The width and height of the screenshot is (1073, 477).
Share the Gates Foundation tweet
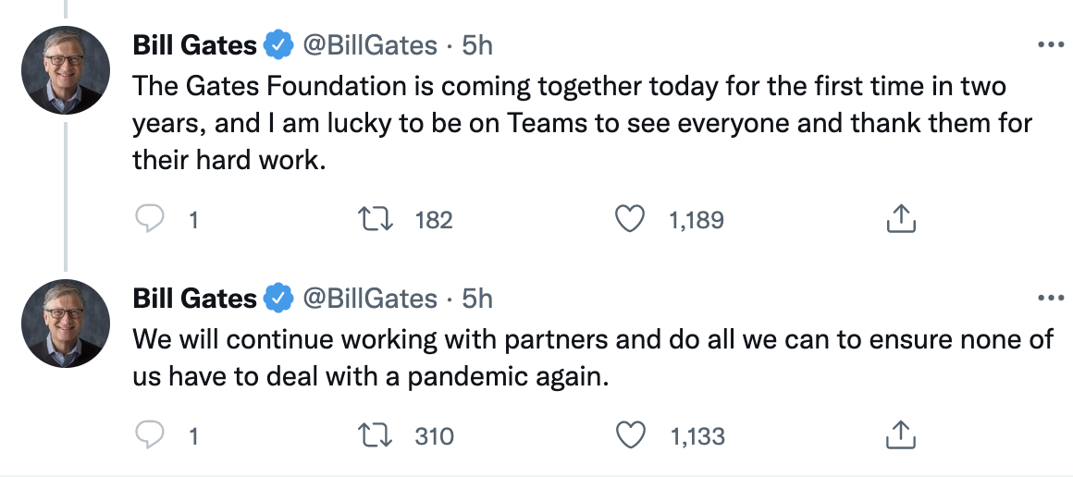pos(900,219)
